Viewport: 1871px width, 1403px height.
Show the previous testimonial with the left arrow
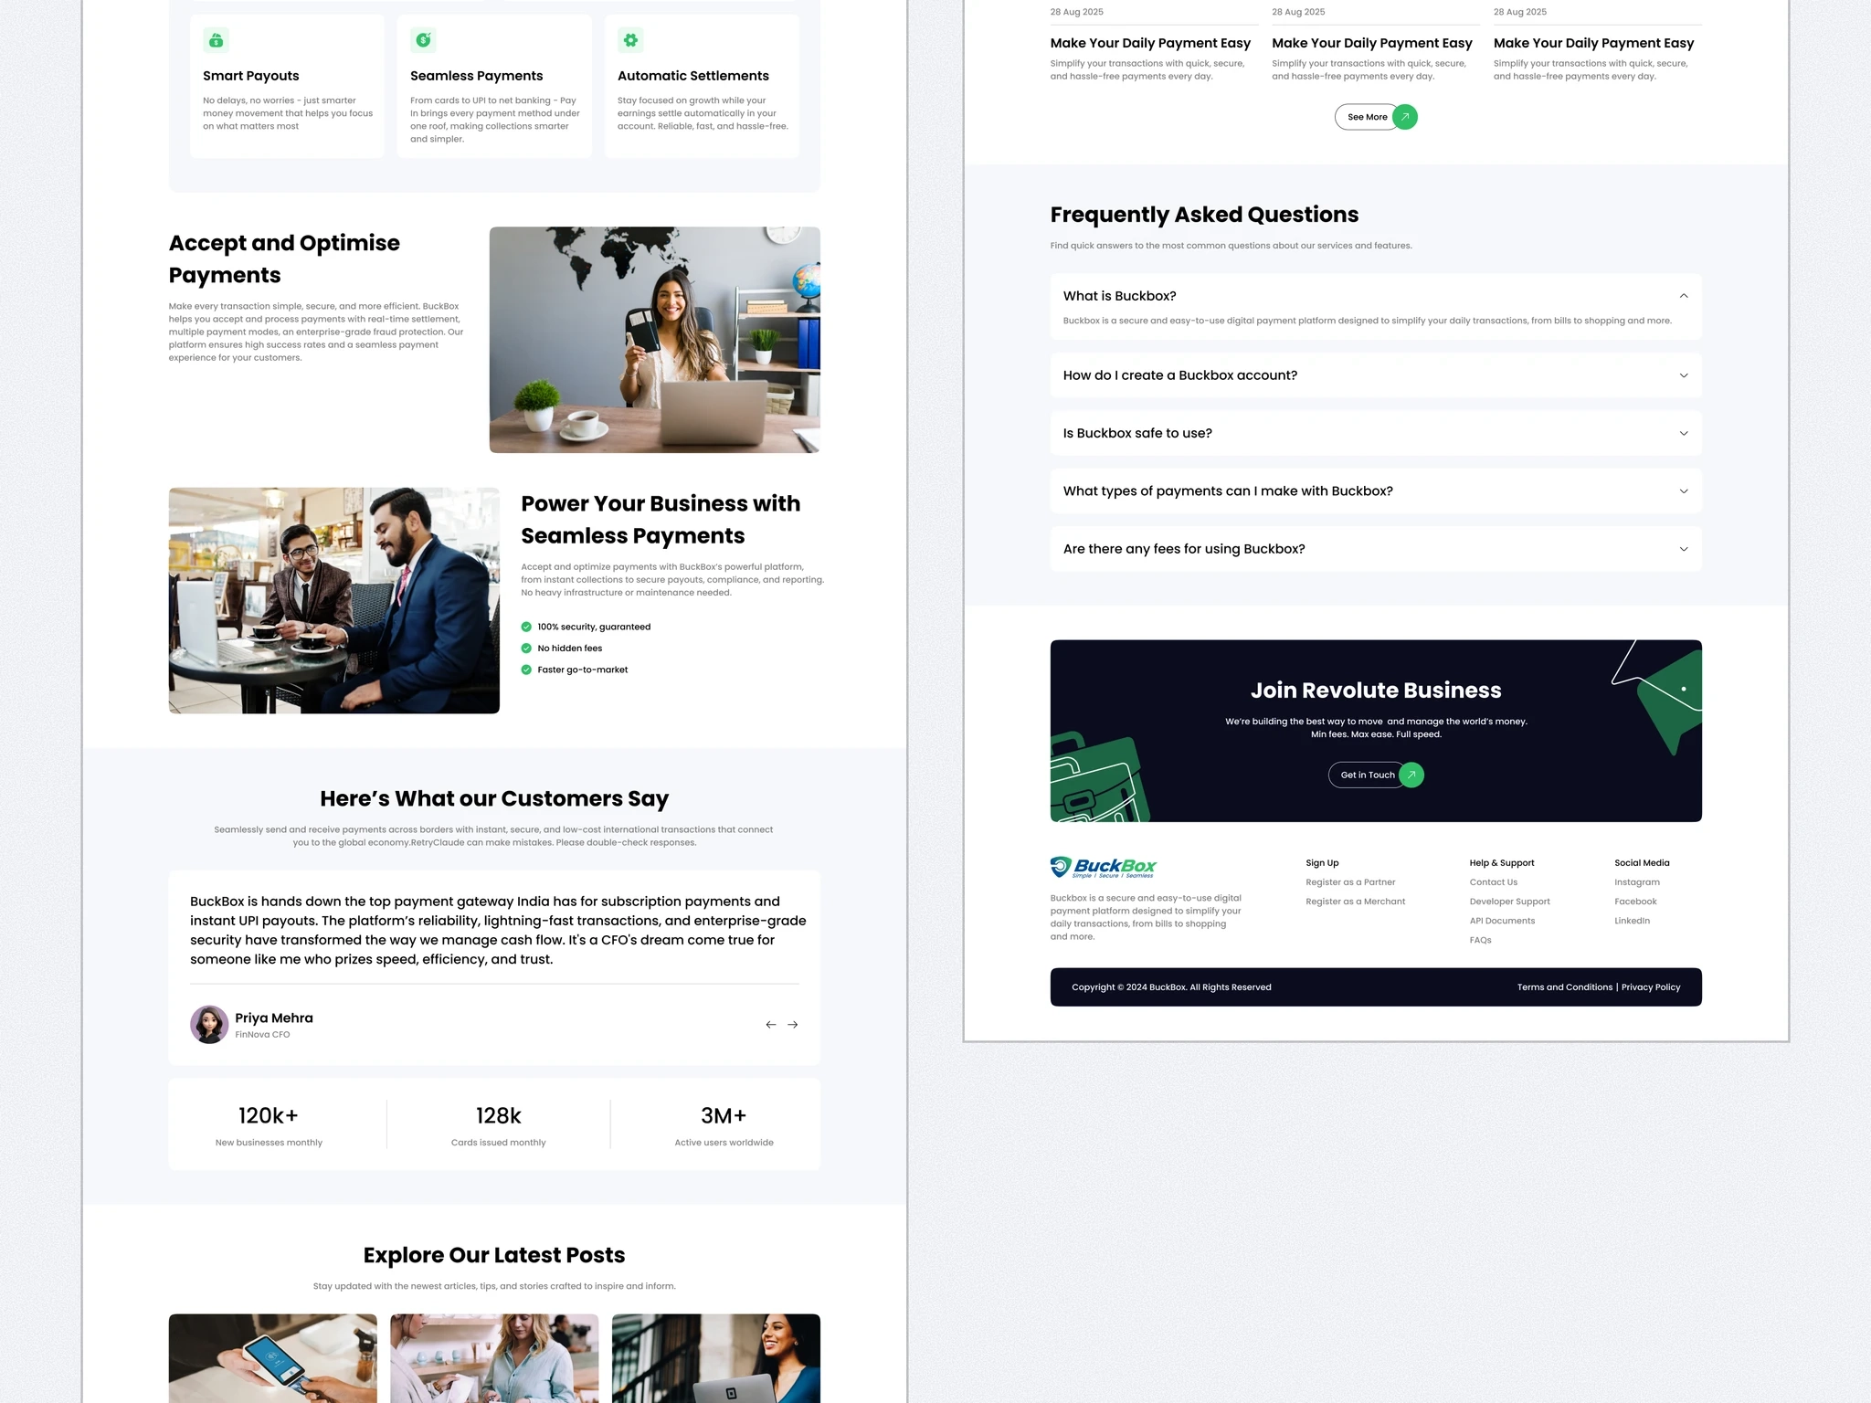pos(771,1025)
